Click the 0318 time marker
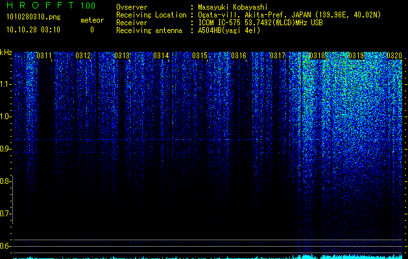 [x=317, y=56]
